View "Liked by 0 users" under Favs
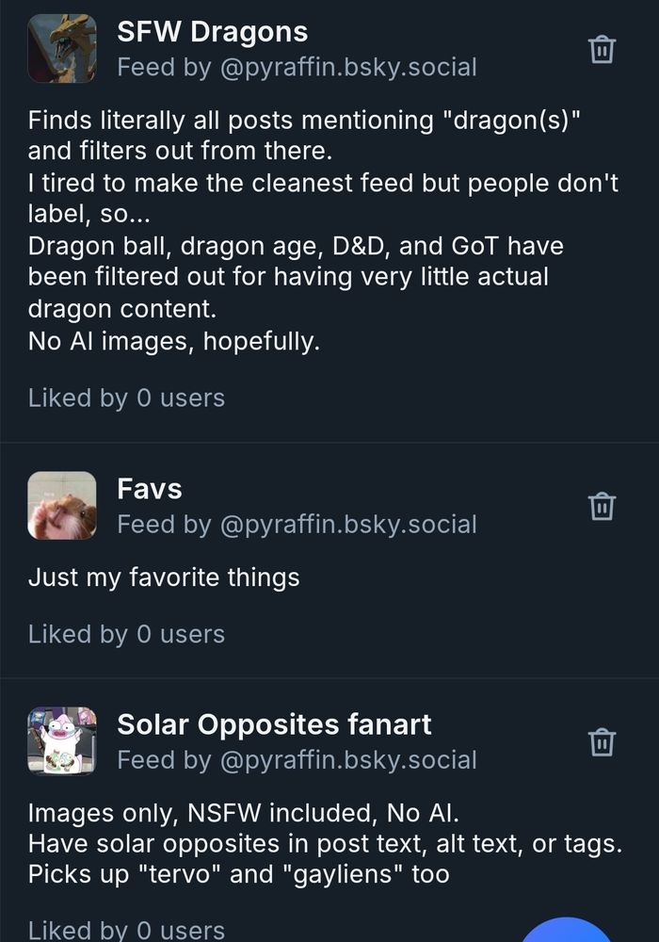659x942 pixels. (126, 634)
